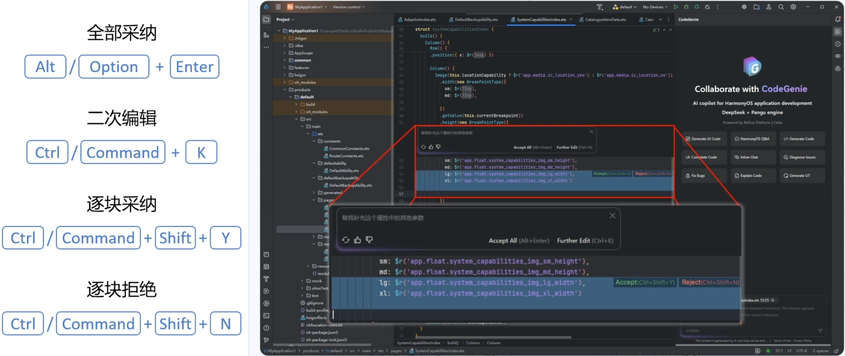This screenshot has height=356, width=845.
Task: Open the Profiler P icon on left bar
Action: [266, 291]
